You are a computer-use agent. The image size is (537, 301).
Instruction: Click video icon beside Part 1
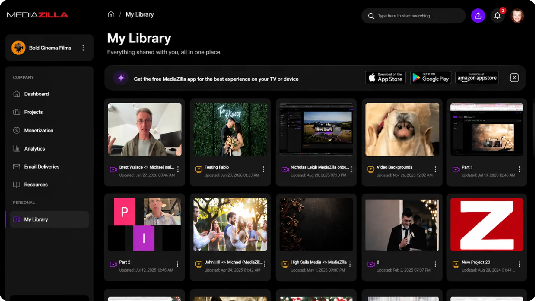456,169
